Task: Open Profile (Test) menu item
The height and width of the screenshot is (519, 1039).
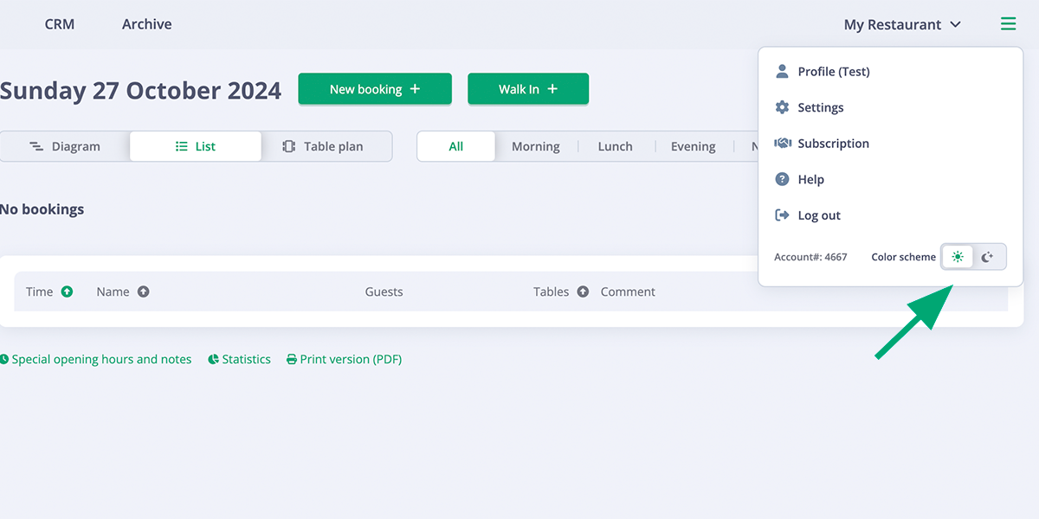Action: [x=833, y=72]
